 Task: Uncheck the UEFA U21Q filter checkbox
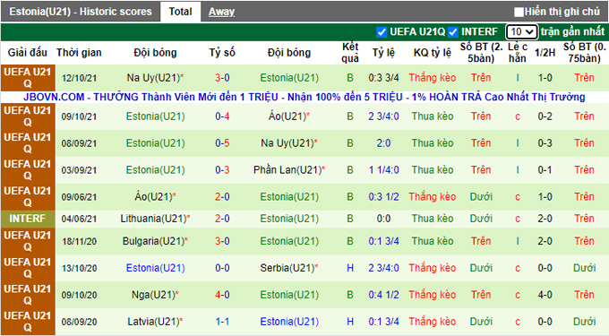click(x=382, y=32)
